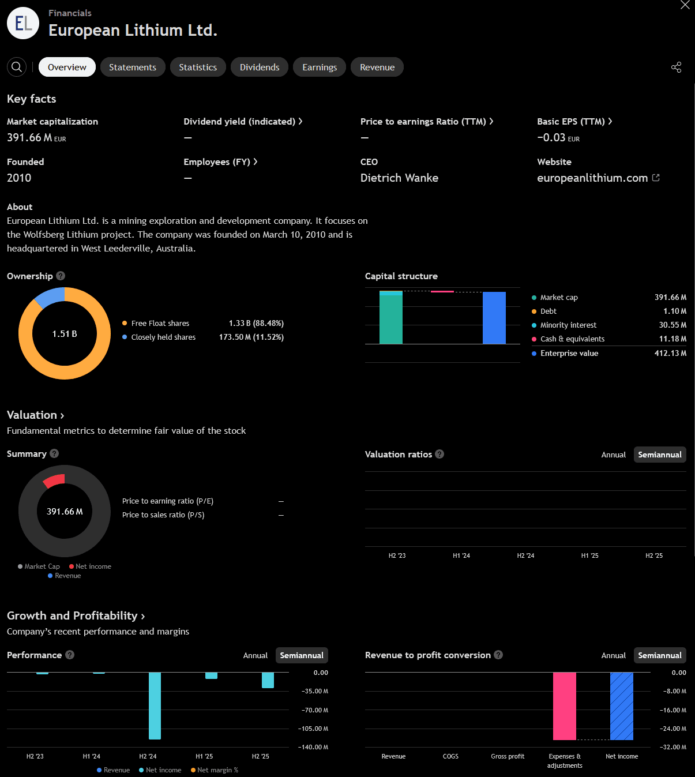Click Price to earning ratio (P/E) row
This screenshot has width=695, height=777.
[203, 501]
